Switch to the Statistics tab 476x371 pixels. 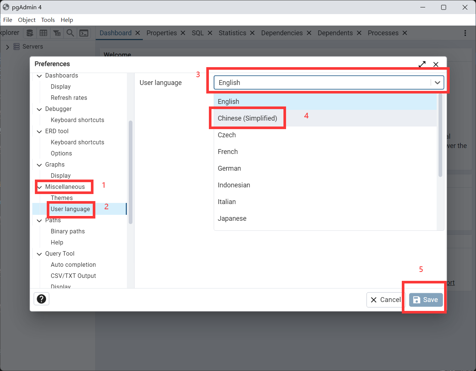(x=232, y=33)
